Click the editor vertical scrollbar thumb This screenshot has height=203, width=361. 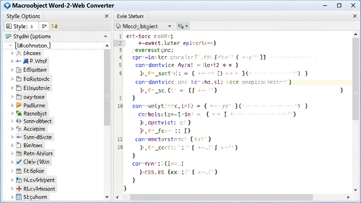click(x=355, y=79)
